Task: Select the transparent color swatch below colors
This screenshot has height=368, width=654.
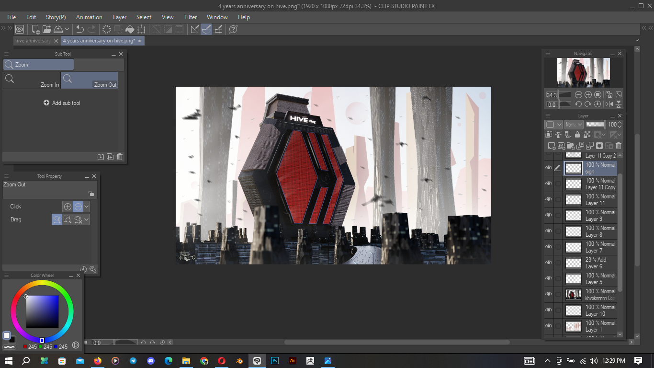Action: click(x=9, y=346)
